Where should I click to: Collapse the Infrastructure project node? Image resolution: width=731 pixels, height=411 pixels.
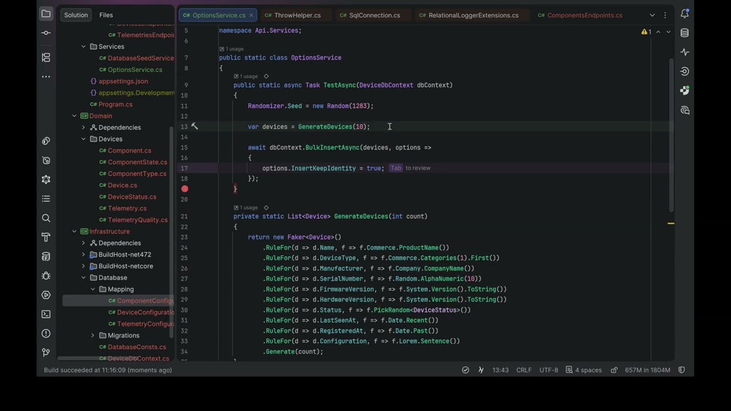(74, 231)
